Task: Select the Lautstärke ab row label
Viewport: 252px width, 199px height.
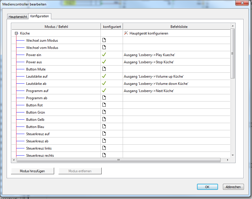Action: tap(36, 84)
